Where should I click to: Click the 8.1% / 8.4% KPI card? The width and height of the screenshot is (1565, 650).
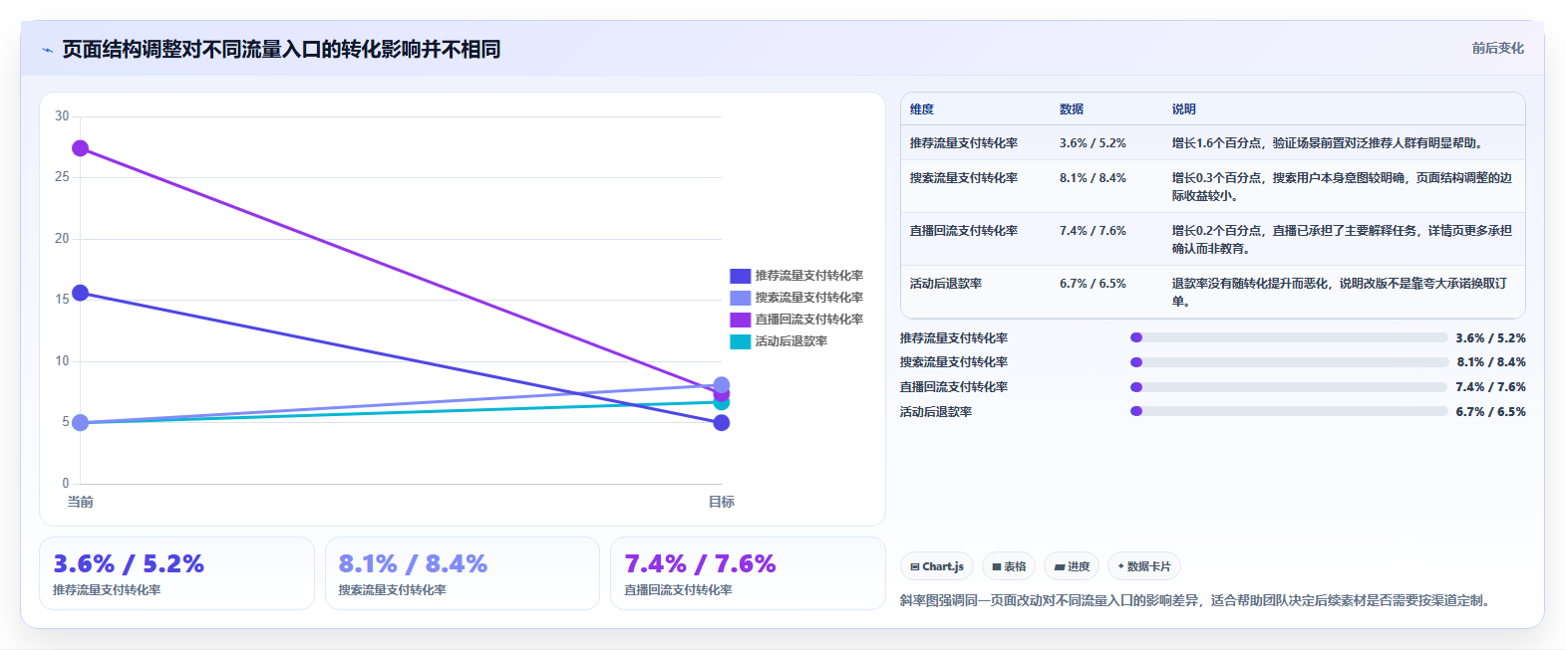[x=463, y=573]
